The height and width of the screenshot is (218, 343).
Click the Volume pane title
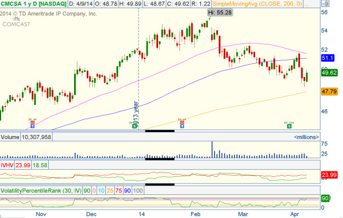[10, 137]
